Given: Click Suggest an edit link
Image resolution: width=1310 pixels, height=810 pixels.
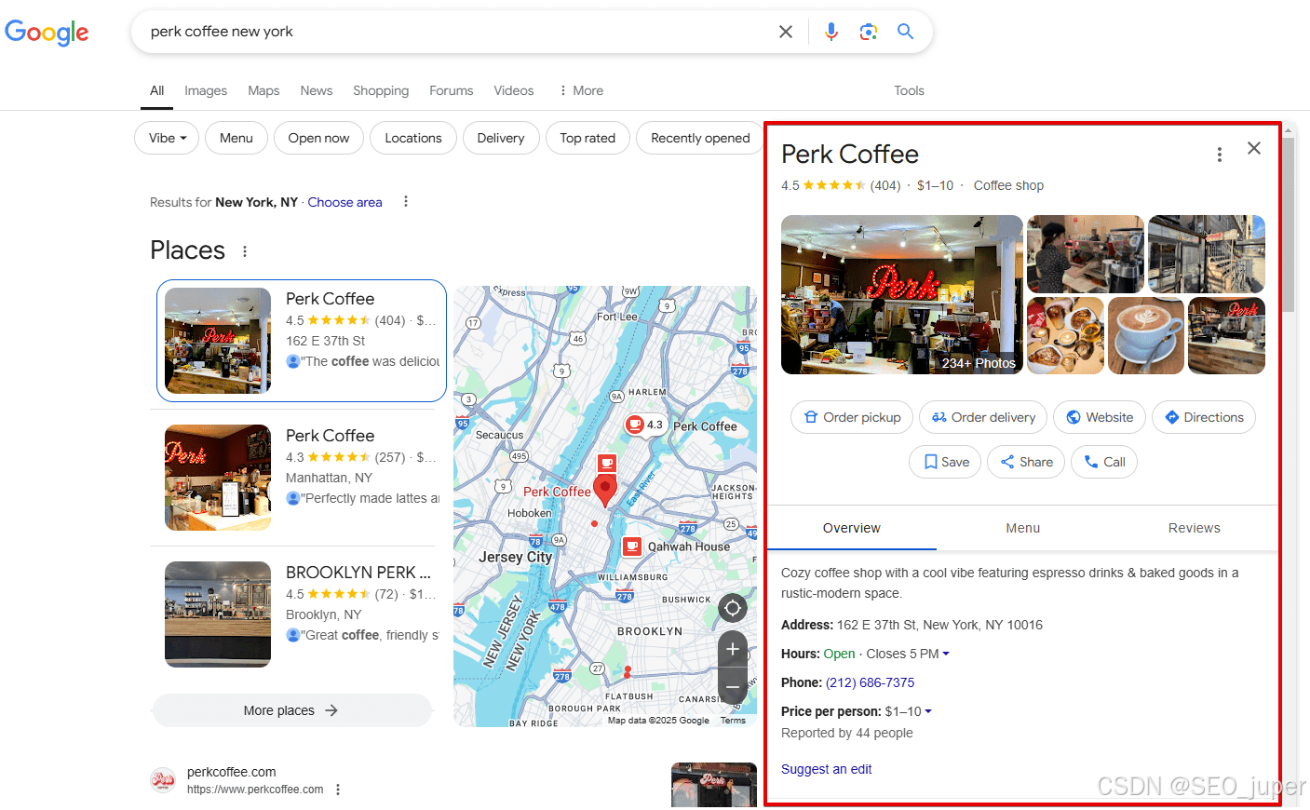Looking at the screenshot, I should click(827, 769).
